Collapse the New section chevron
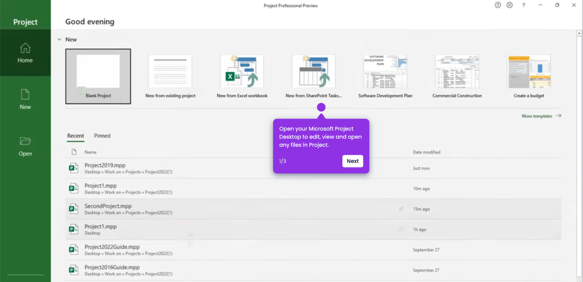The height and width of the screenshot is (282, 583). tap(59, 39)
